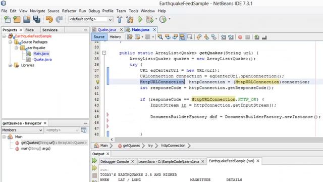Click the Shift Line Left icon
323x182 pixels.
(223, 37)
